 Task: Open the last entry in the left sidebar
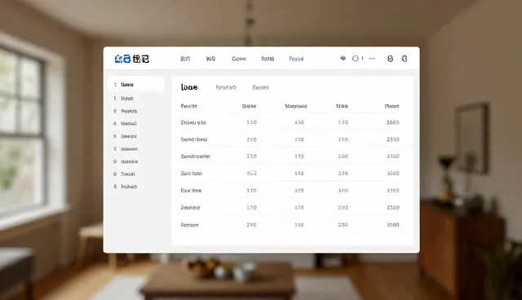coord(126,187)
